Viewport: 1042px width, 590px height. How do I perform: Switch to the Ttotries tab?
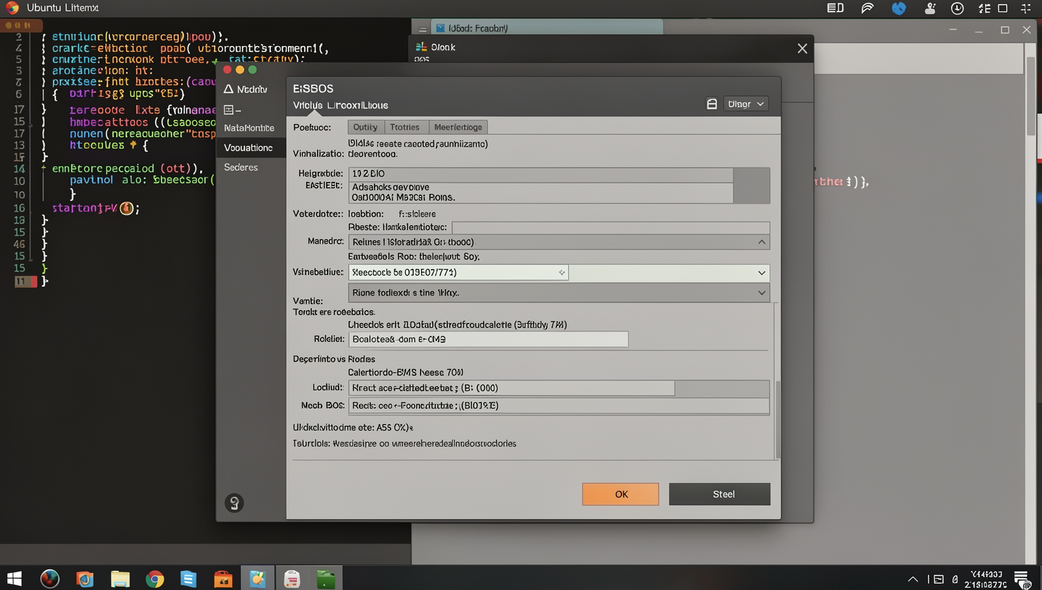pyautogui.click(x=405, y=127)
